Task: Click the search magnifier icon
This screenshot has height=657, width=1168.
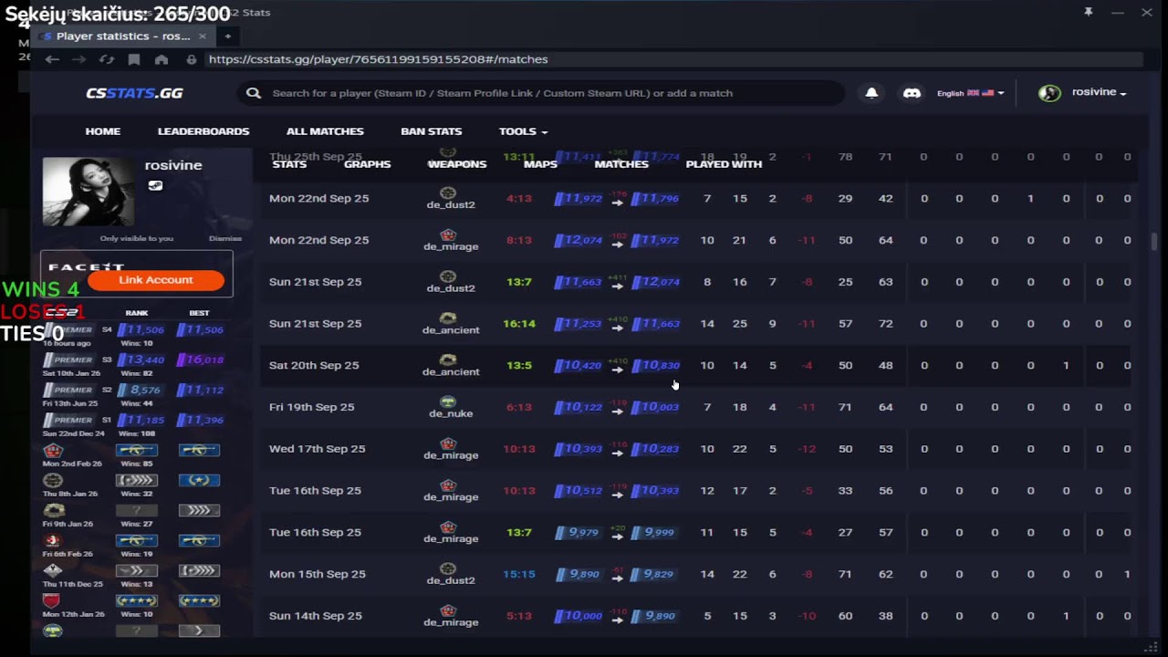Action: click(x=254, y=93)
